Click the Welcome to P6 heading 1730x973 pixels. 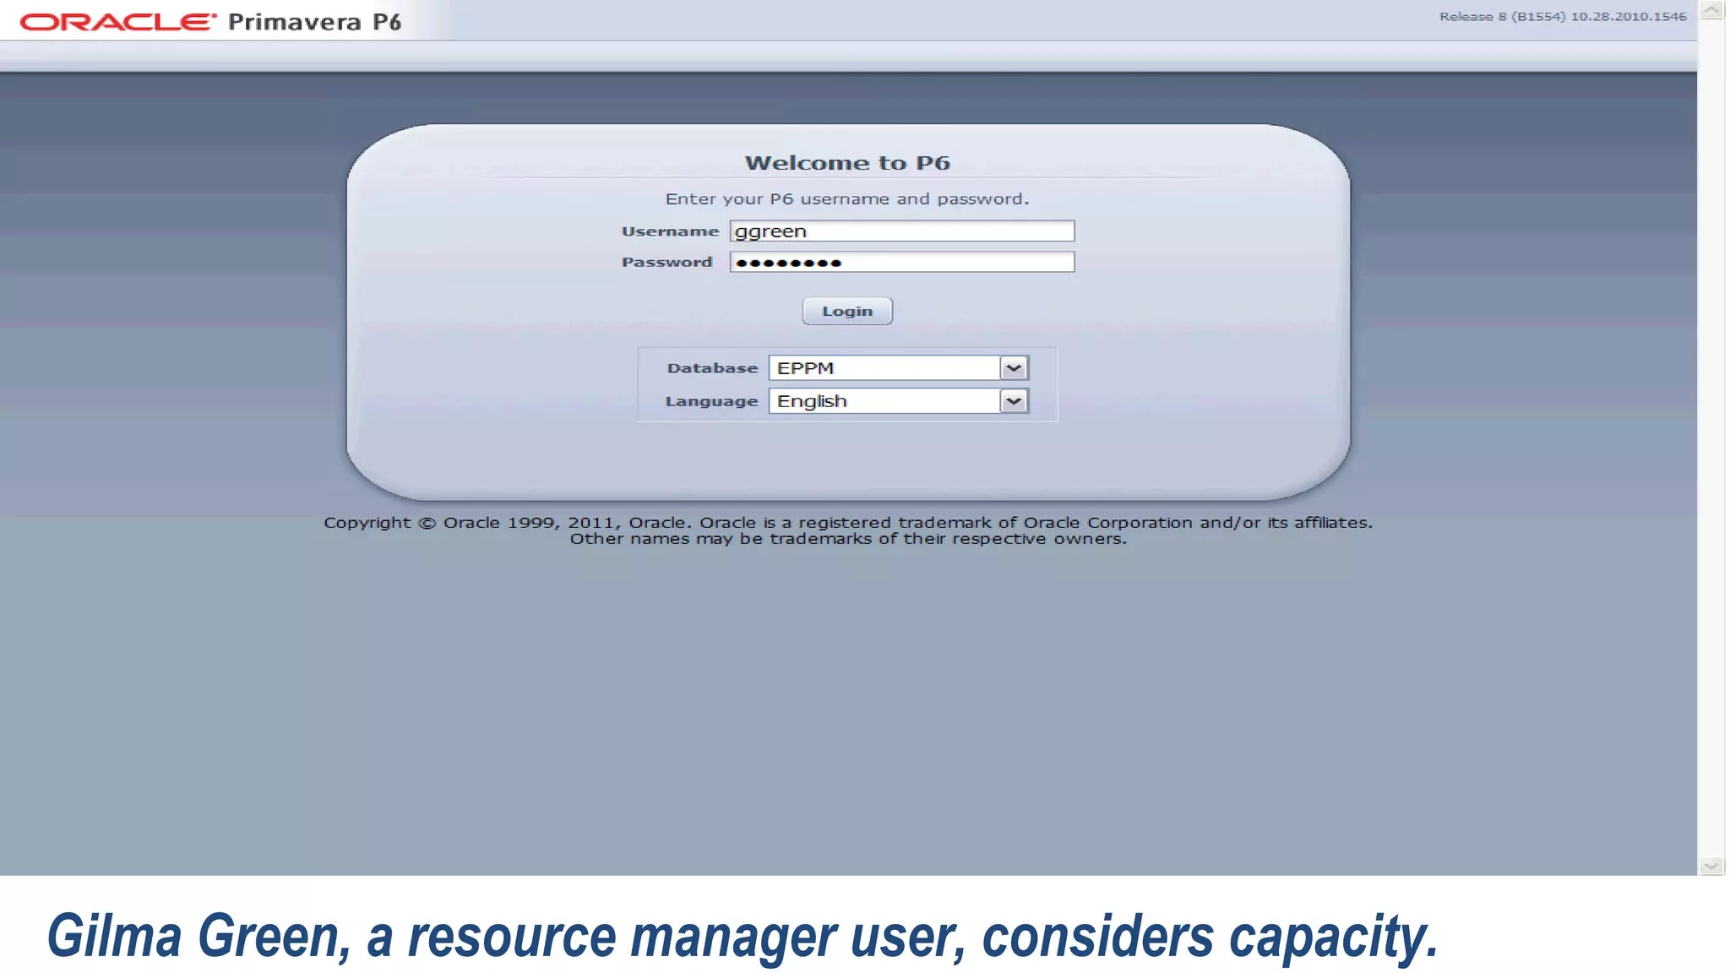pyautogui.click(x=847, y=163)
